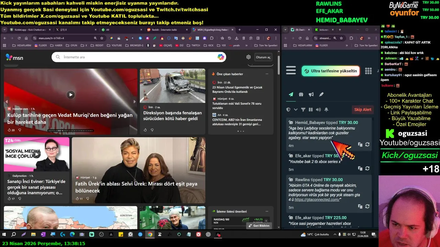
Task: Click the İnternette ara search field
Action: [139, 57]
